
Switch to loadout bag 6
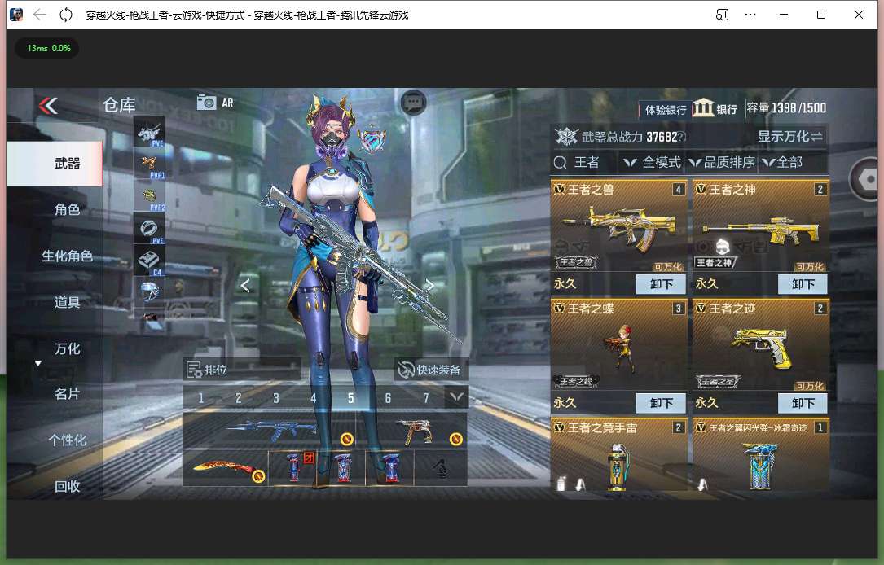tap(388, 398)
